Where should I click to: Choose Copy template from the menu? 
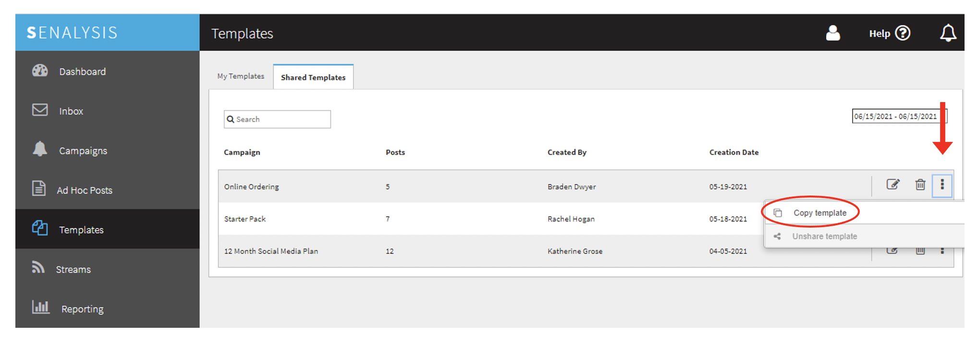(819, 213)
